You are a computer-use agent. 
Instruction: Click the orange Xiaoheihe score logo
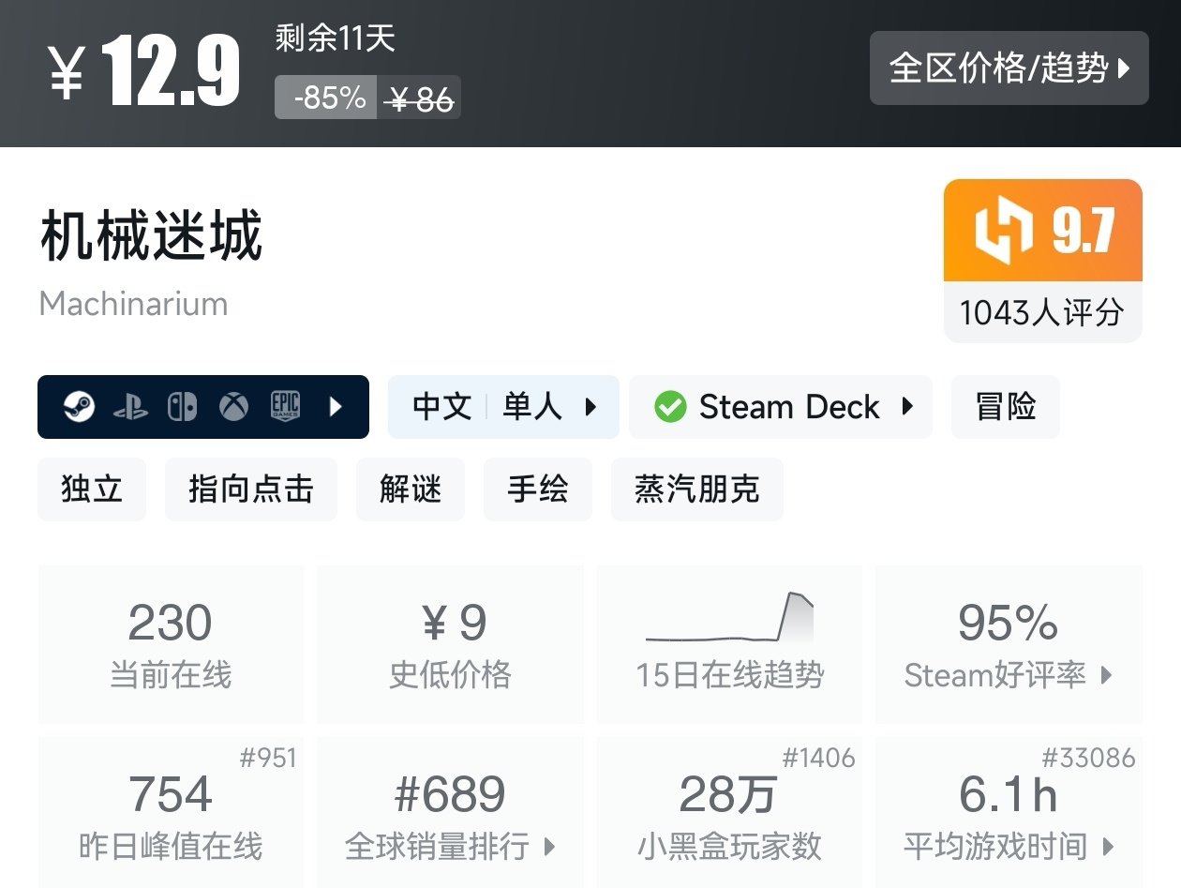pyautogui.click(x=1003, y=231)
